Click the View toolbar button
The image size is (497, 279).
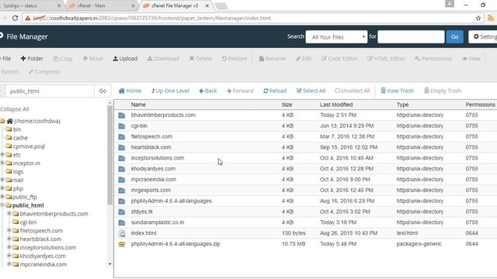click(471, 59)
